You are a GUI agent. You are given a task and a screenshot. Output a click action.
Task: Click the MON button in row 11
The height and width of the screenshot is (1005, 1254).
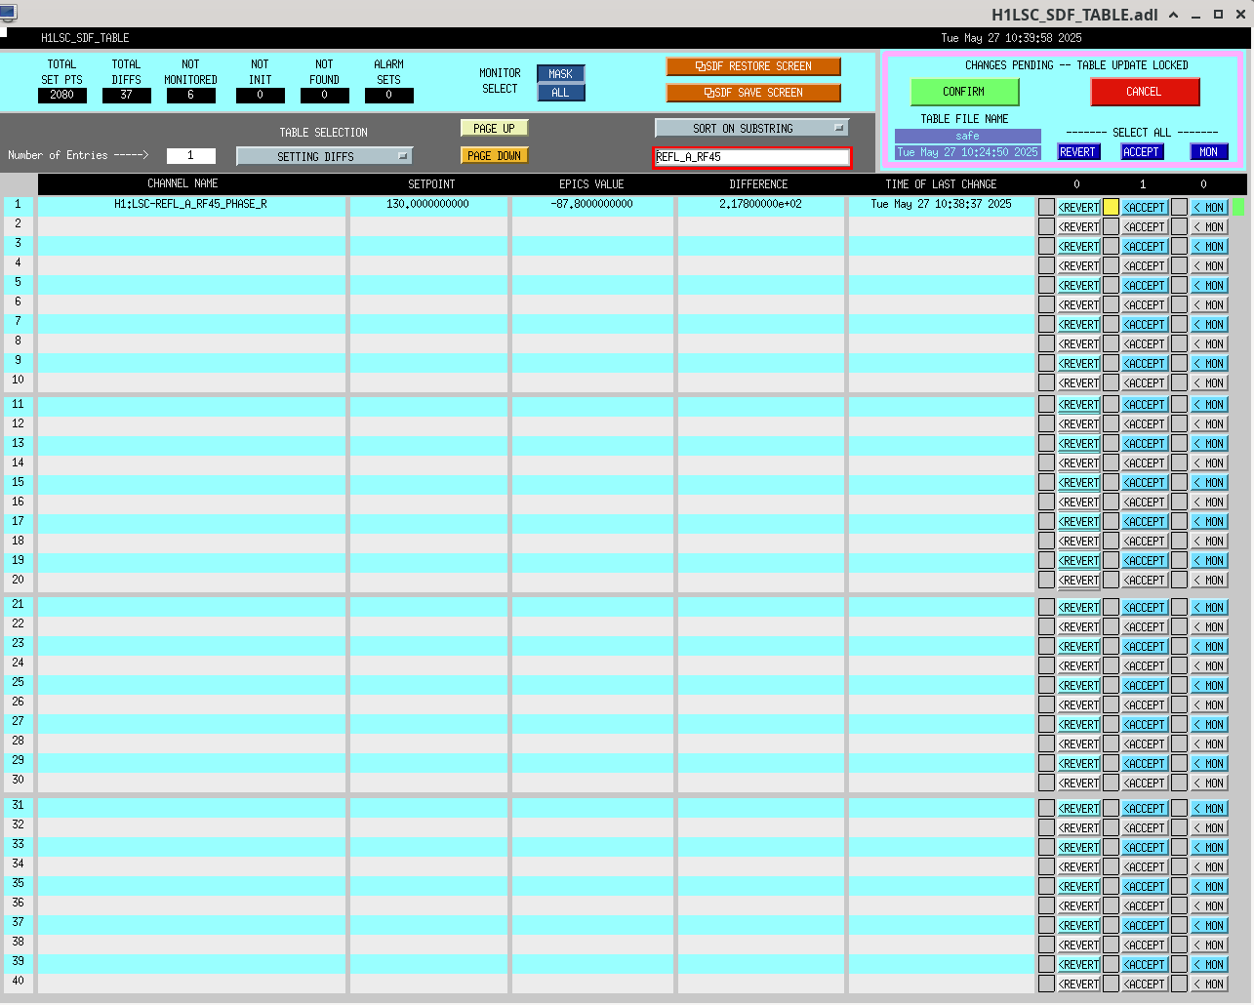pyautogui.click(x=1209, y=404)
